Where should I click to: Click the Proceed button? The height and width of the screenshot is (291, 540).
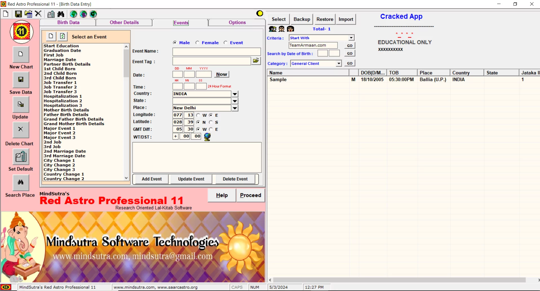point(251,195)
